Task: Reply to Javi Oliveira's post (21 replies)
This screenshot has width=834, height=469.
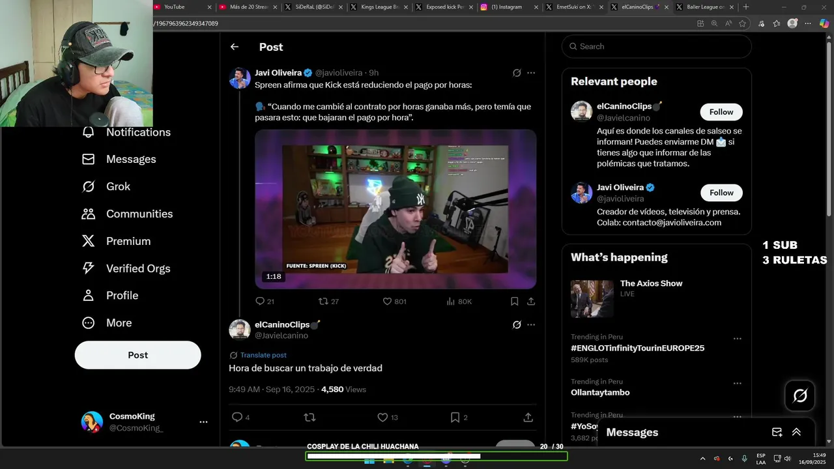Action: tap(265, 302)
